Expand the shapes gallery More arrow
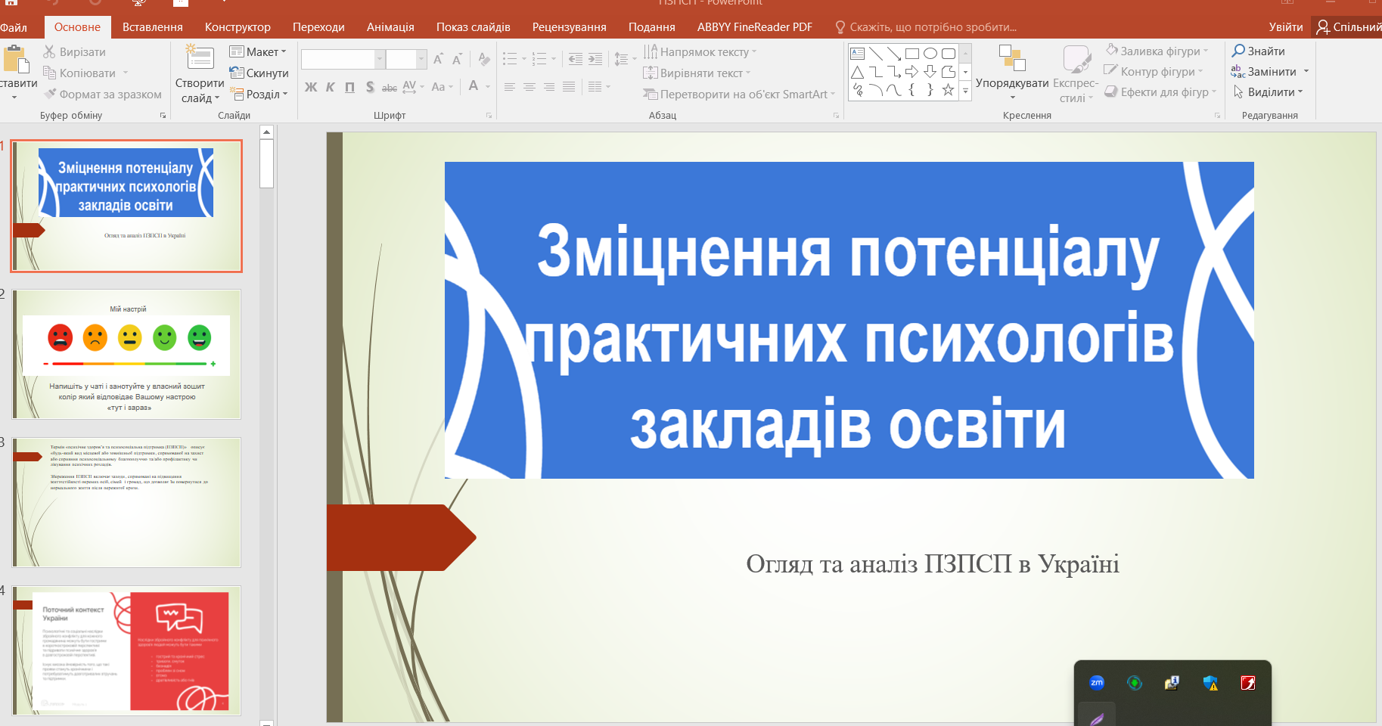 click(x=965, y=91)
